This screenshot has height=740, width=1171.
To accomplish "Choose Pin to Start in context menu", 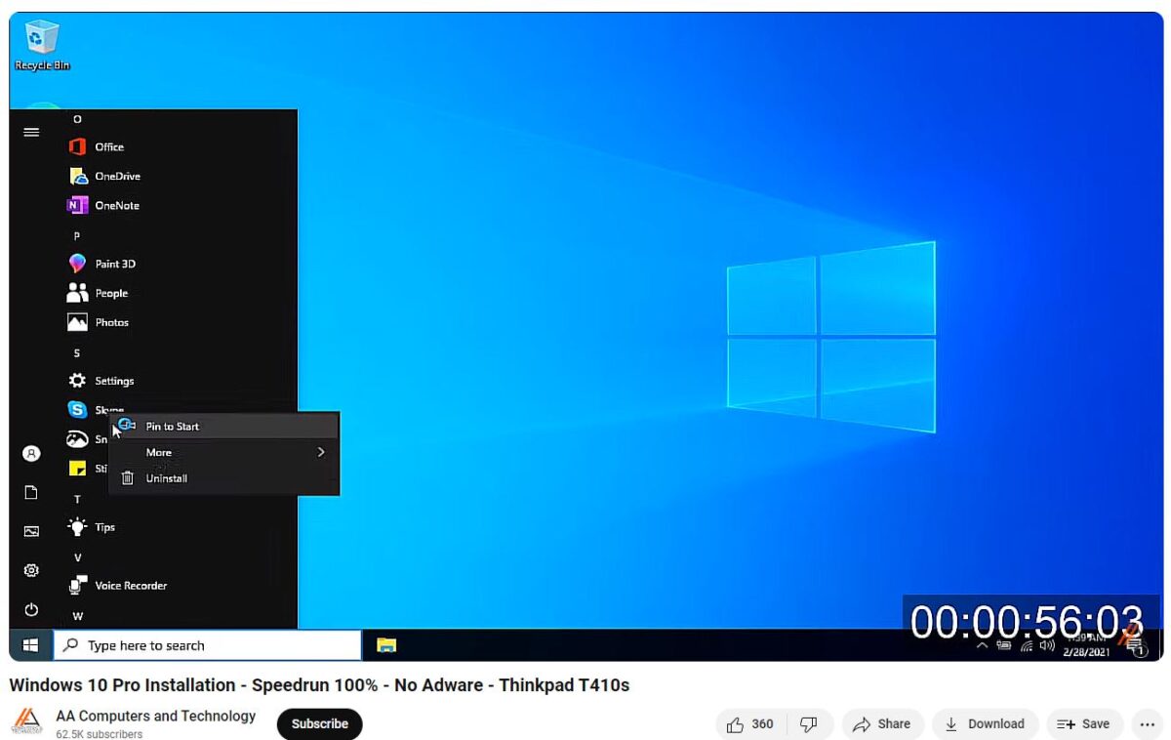I will click(x=223, y=427).
